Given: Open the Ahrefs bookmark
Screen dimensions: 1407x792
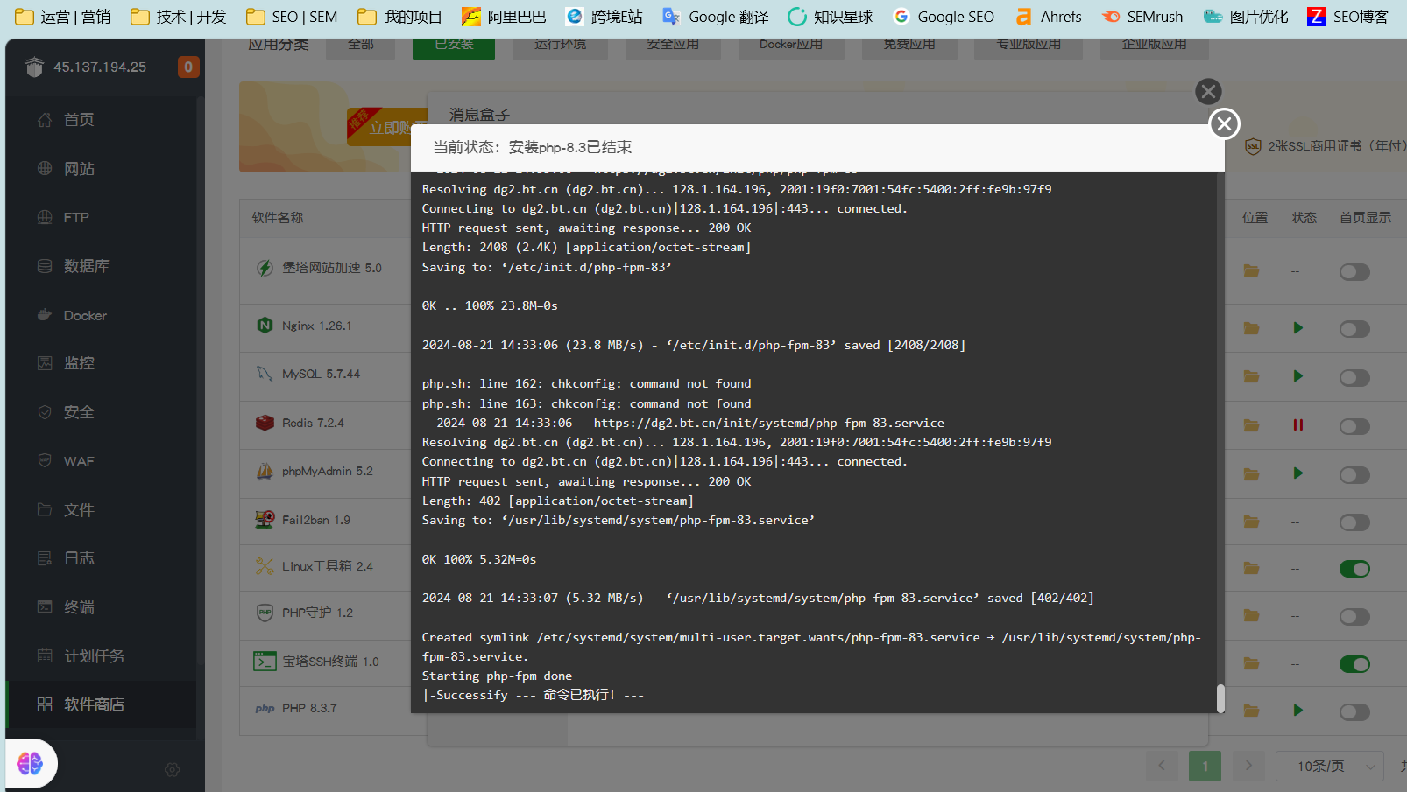Looking at the screenshot, I should 1048,17.
